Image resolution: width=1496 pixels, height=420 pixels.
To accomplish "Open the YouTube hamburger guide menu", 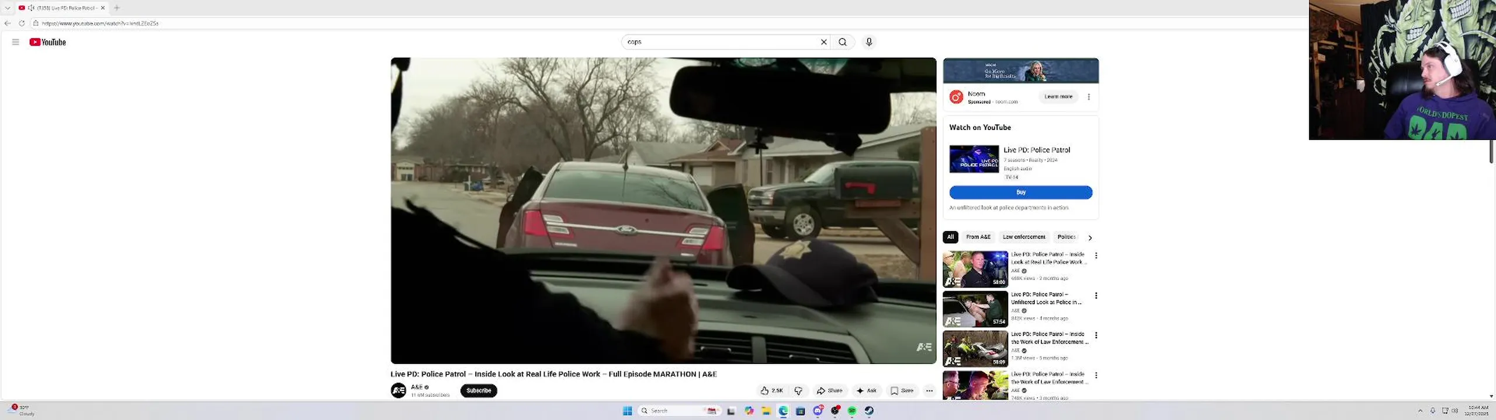I will pyautogui.click(x=16, y=42).
